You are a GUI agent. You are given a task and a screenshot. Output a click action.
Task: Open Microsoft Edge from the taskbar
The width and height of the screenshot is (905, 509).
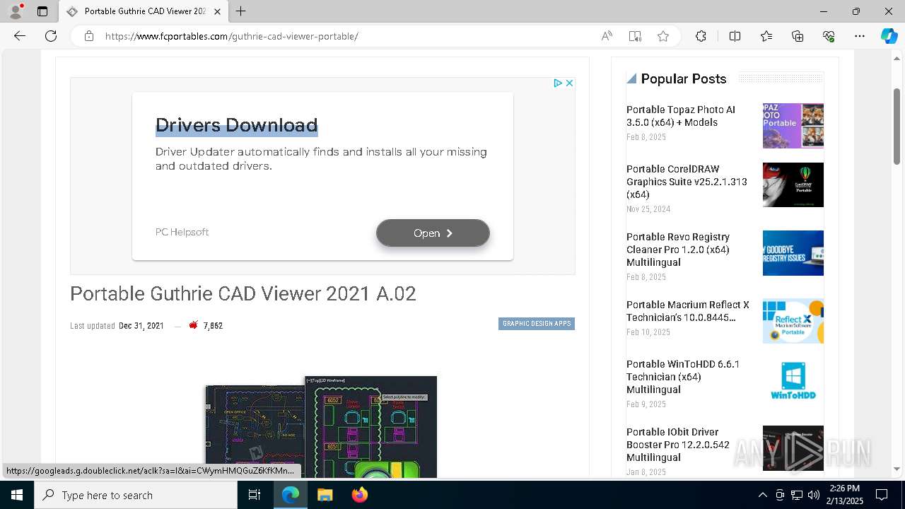(291, 495)
